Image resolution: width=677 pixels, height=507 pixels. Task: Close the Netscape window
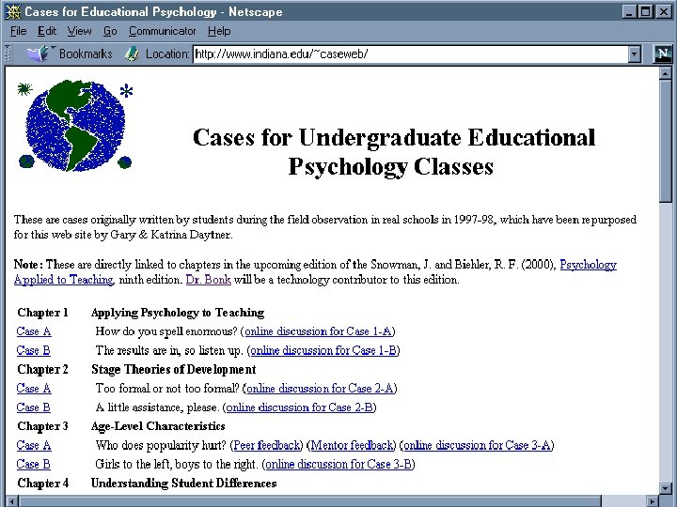[x=664, y=11]
